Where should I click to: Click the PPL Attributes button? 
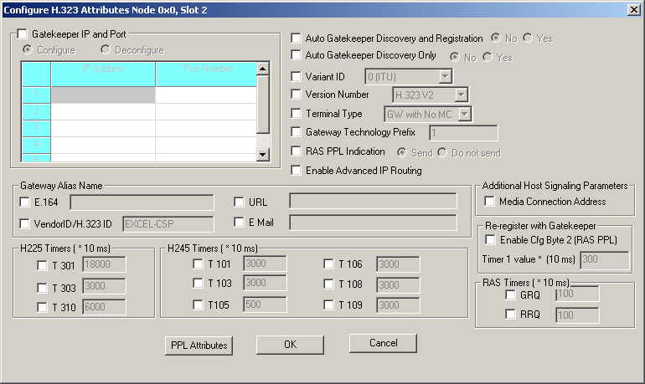tap(197, 345)
